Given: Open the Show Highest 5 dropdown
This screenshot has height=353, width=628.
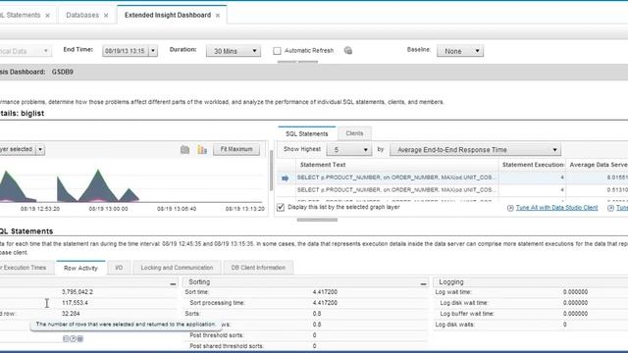Looking at the screenshot, I should 349,150.
